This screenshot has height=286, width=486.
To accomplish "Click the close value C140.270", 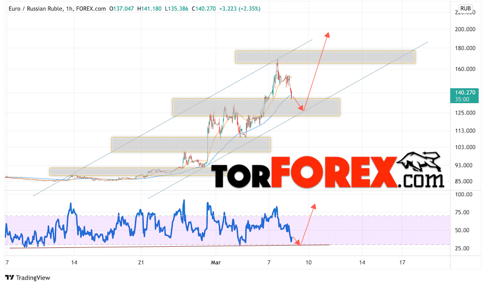I will (x=203, y=9).
